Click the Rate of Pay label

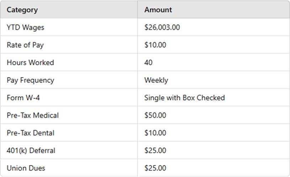[25, 45]
